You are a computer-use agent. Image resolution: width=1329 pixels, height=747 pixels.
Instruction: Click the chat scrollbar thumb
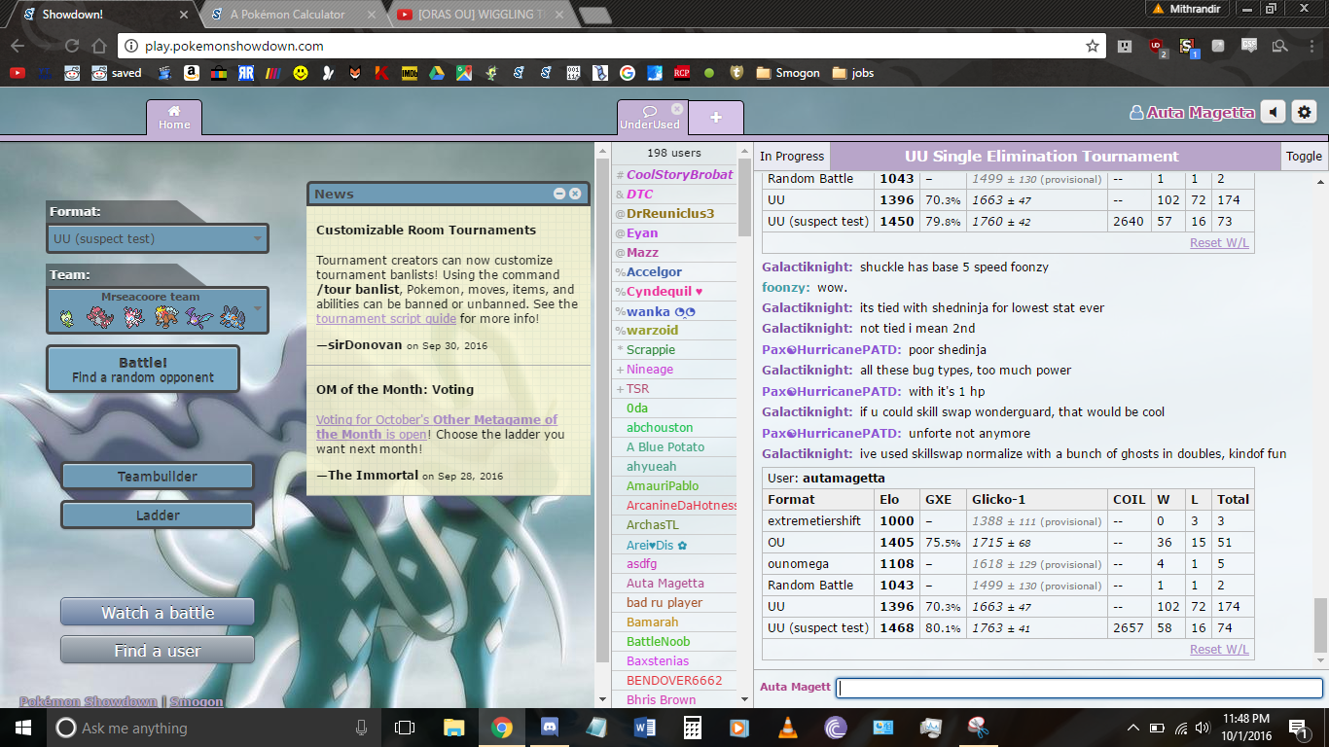[x=1319, y=625]
